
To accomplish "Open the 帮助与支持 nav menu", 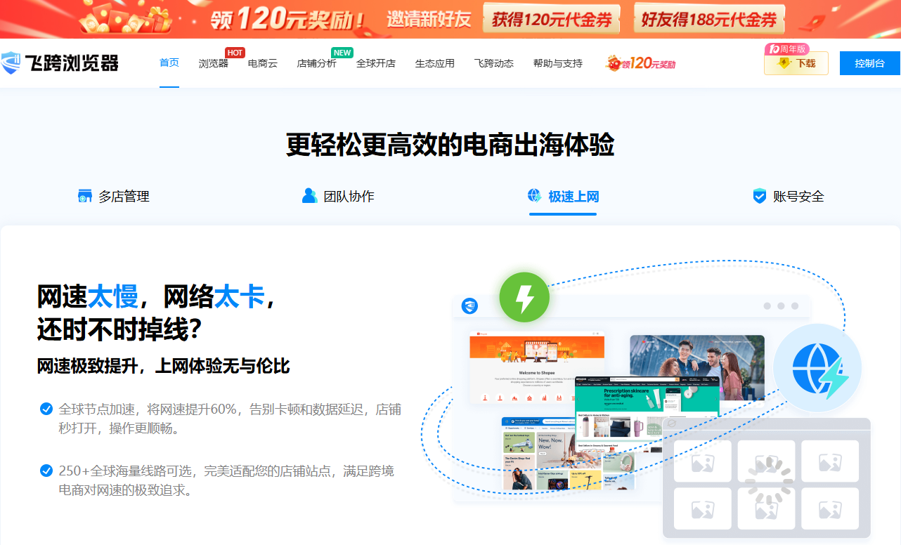I will pyautogui.click(x=557, y=63).
